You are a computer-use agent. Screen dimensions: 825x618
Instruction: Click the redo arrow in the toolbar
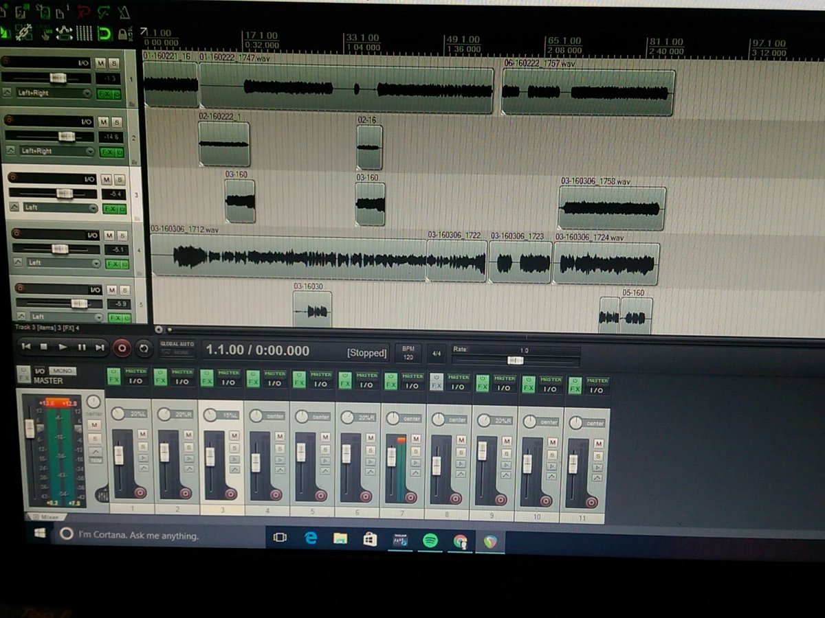click(104, 12)
